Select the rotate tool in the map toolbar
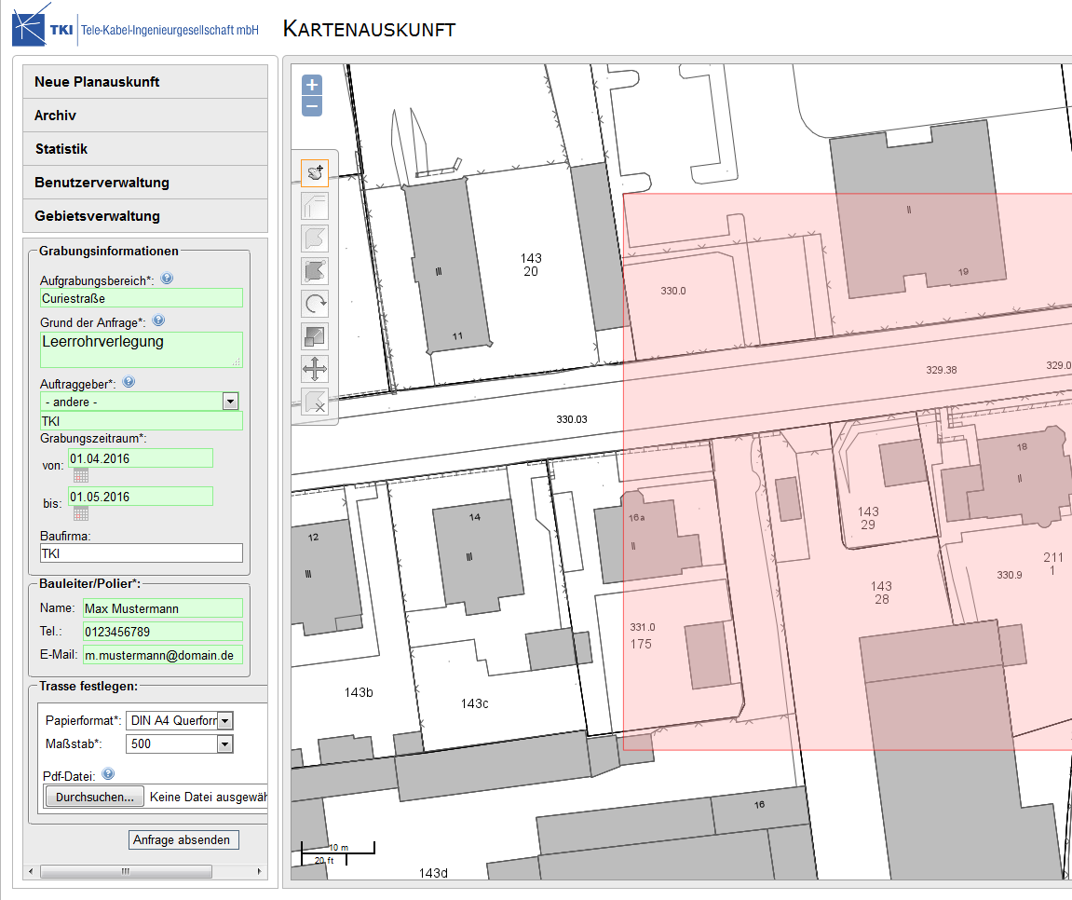Screen dimensions: 1072x900 tap(314, 302)
